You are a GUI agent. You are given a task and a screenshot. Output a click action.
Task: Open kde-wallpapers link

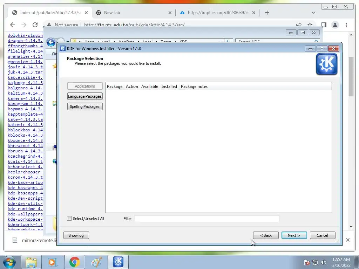point(25,214)
